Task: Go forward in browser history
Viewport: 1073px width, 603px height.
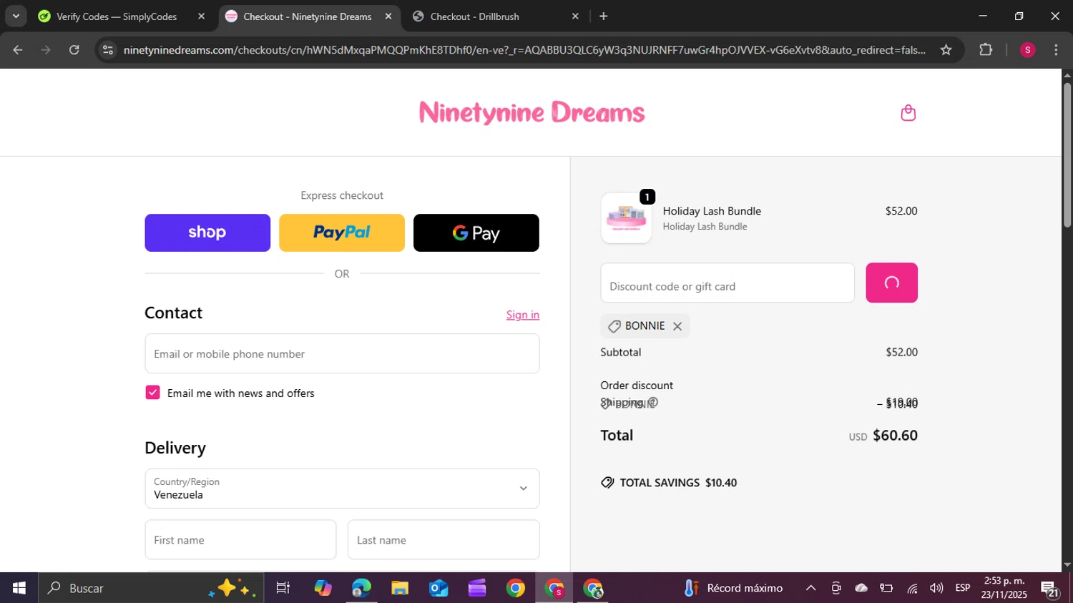Action: (46, 50)
